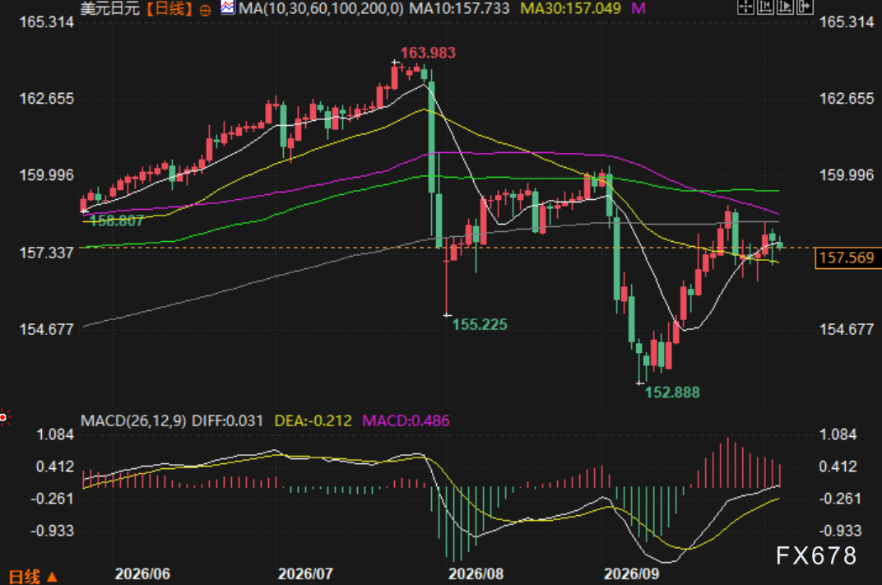Click the crosshair cursor icon in the top toolbar
The height and width of the screenshot is (585, 882).
click(x=745, y=7)
